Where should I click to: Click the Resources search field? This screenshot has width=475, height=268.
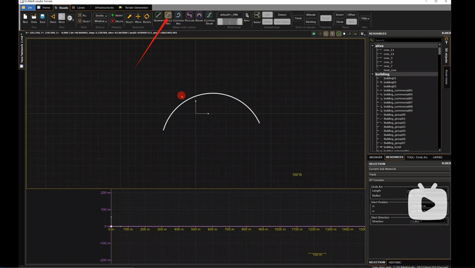pyautogui.click(x=407, y=40)
